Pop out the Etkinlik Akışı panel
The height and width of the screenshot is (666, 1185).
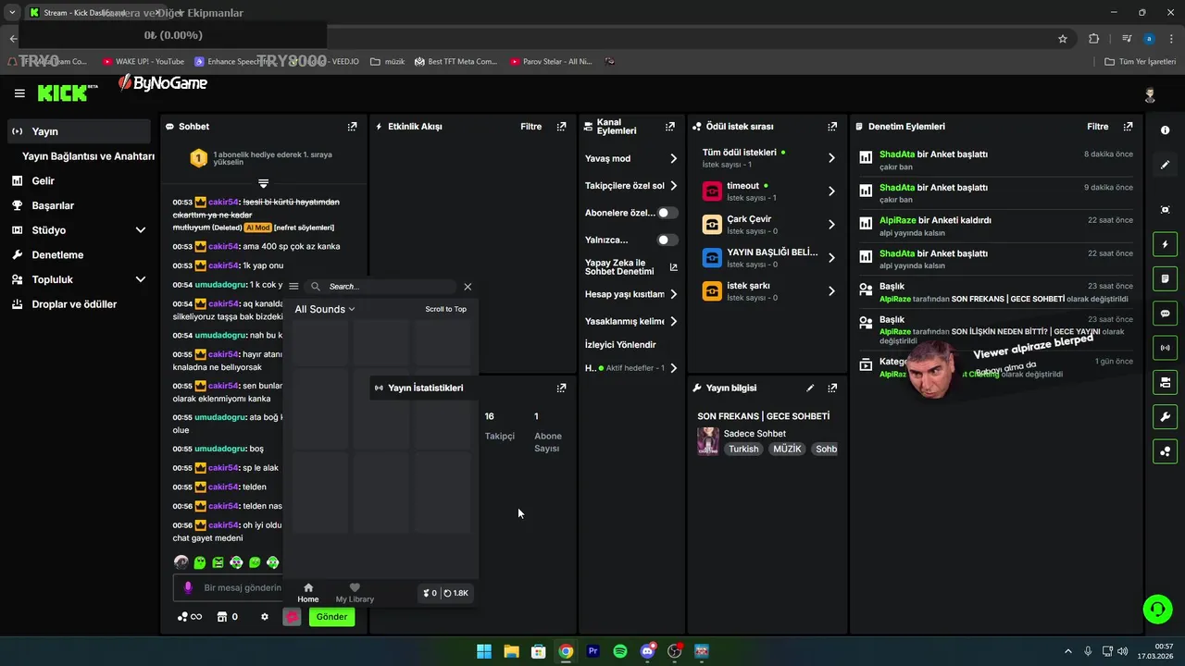(x=561, y=127)
